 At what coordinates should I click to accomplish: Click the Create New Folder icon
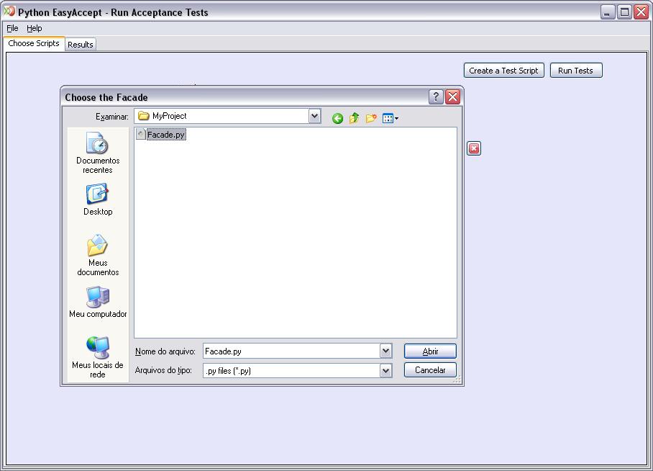coord(370,116)
